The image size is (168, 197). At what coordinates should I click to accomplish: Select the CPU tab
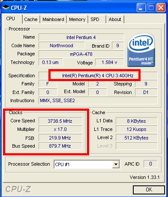(12, 19)
